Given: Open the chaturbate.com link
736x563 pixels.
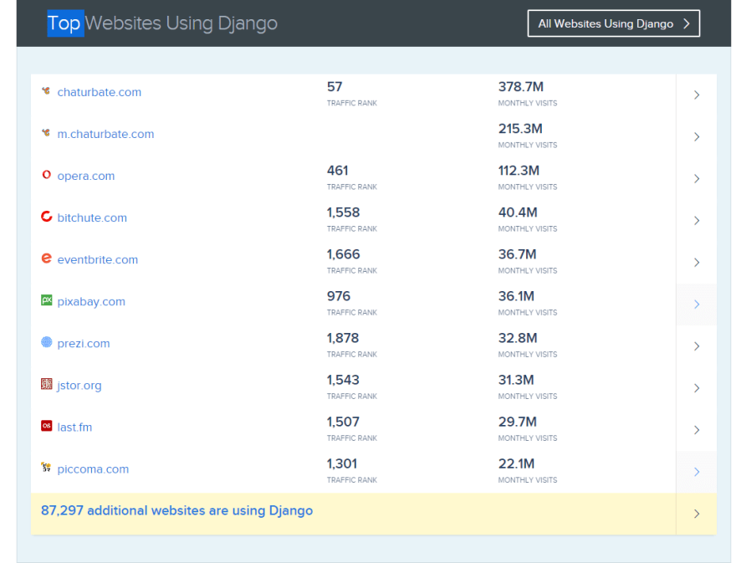Looking at the screenshot, I should tap(99, 93).
